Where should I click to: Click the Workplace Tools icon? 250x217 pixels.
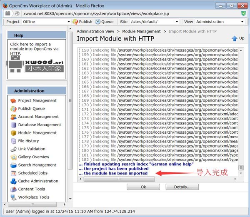(x=13, y=197)
